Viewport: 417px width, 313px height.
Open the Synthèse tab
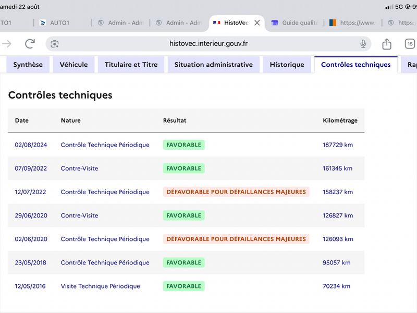click(x=28, y=65)
